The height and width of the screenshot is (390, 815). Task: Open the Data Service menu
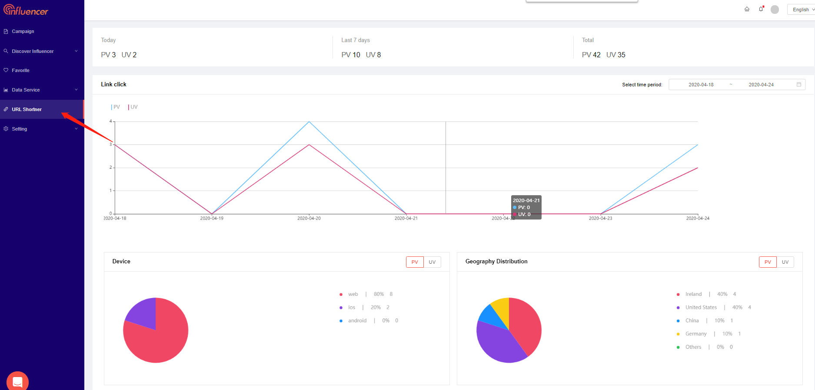[x=42, y=90]
